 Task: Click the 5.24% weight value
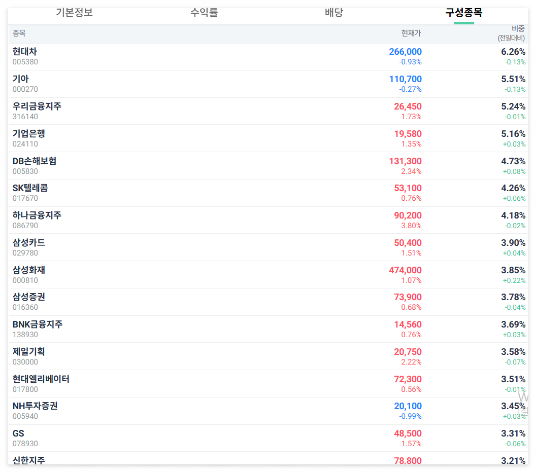pyautogui.click(x=513, y=106)
